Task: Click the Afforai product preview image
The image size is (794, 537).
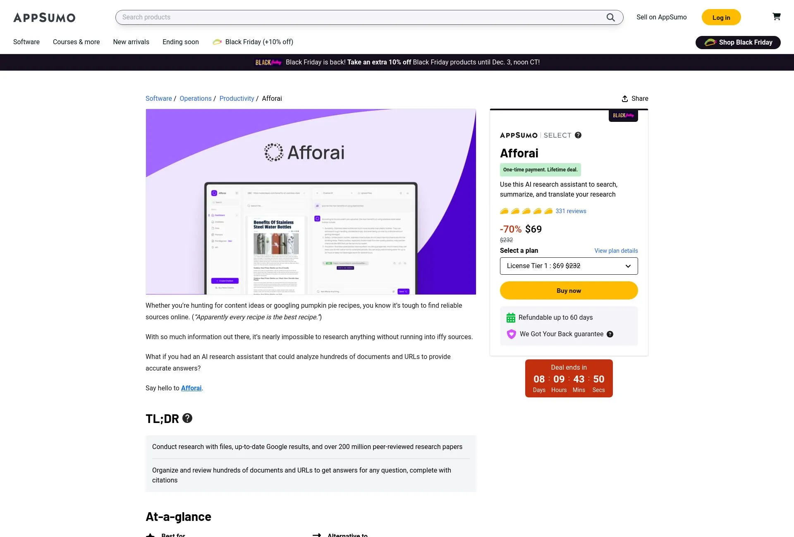Action: click(311, 202)
